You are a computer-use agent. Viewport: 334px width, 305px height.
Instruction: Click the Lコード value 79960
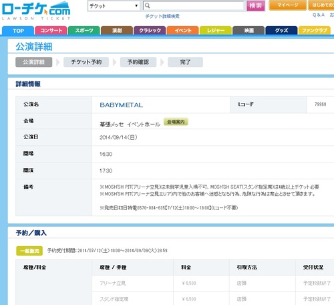tap(320, 104)
